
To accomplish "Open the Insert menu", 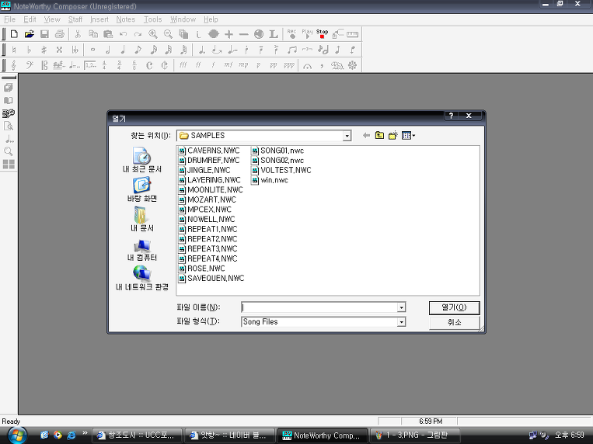I will pyautogui.click(x=99, y=19).
